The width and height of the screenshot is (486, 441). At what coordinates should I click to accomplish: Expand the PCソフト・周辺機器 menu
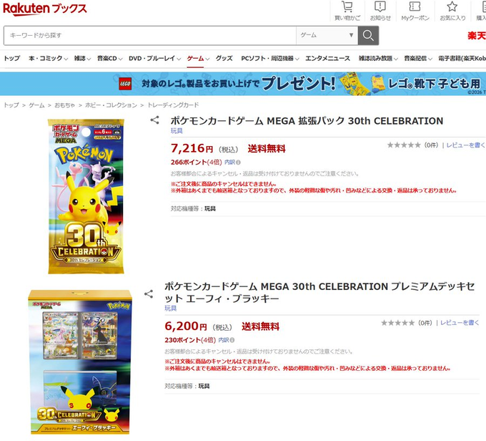pos(270,59)
